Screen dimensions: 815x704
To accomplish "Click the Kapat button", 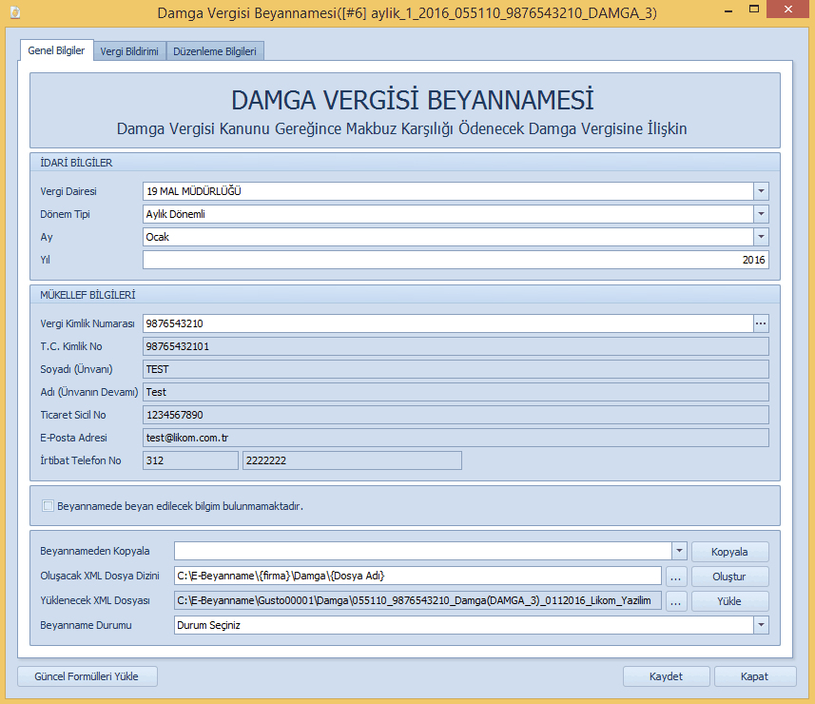I will (755, 676).
